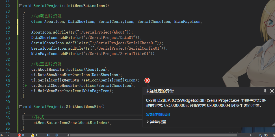This screenshot has width=275, height=137.
Task: Click the 行: 93 status indicator
Action: coord(263,135)
